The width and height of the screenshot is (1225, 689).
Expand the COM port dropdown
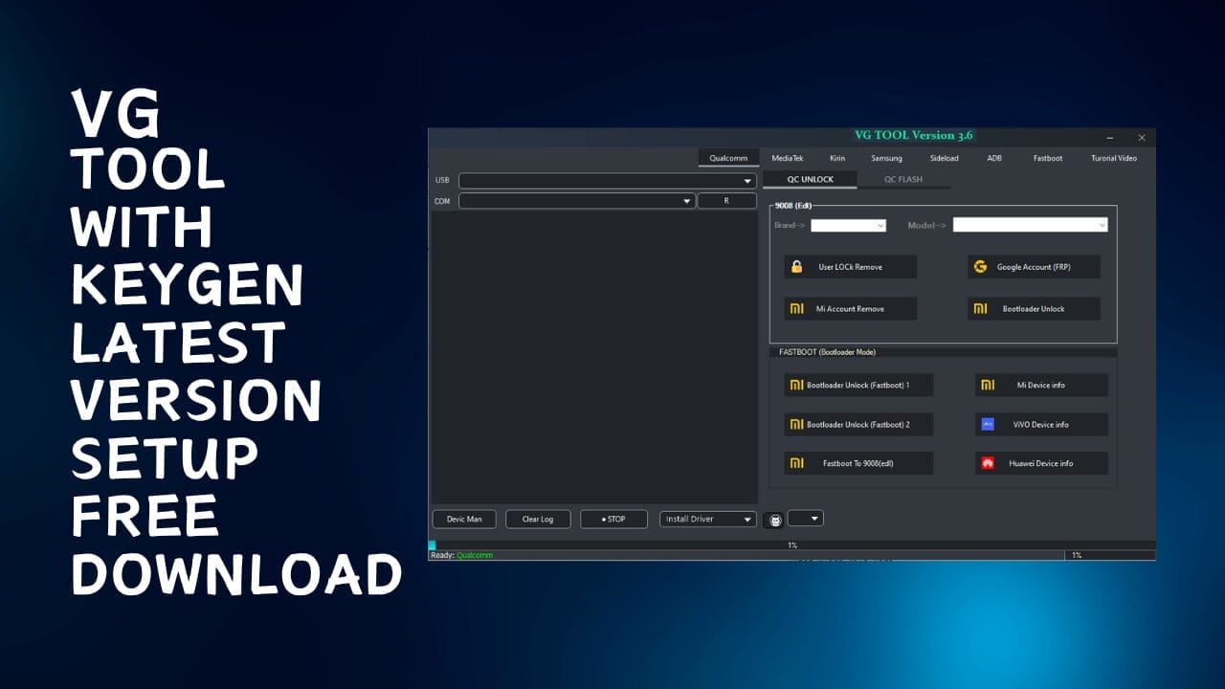[686, 201]
